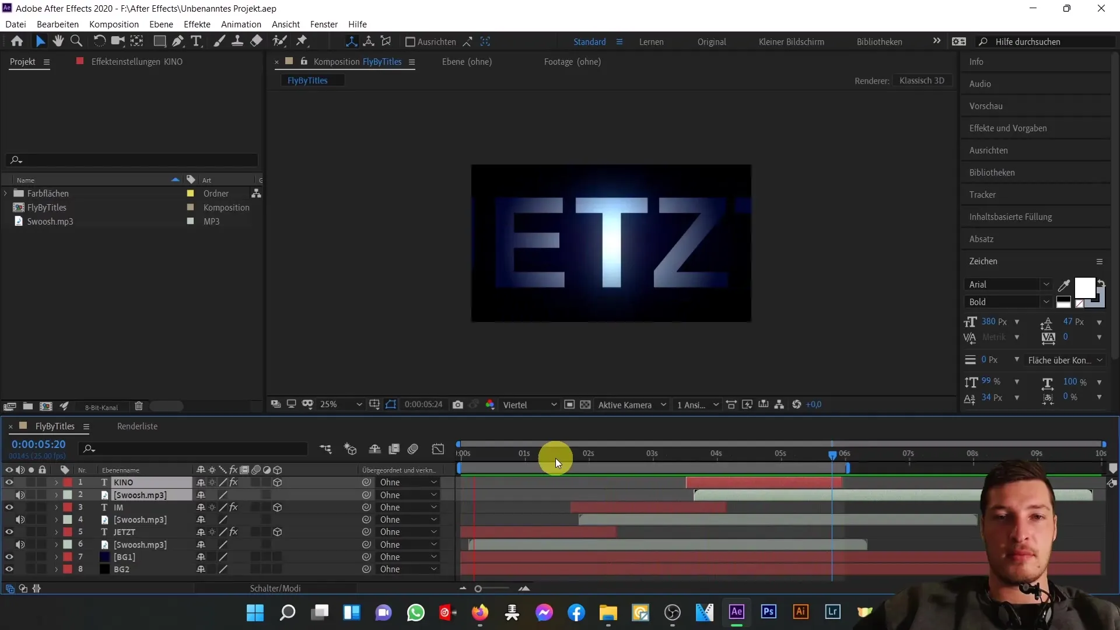
Task: Select the Clone Stamp tool
Action: [237, 41]
